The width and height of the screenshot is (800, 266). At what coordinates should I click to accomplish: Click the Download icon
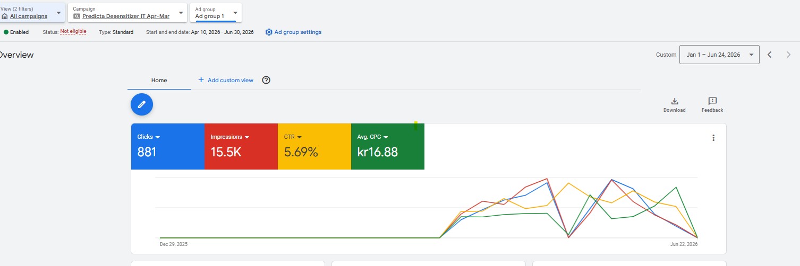coord(674,101)
